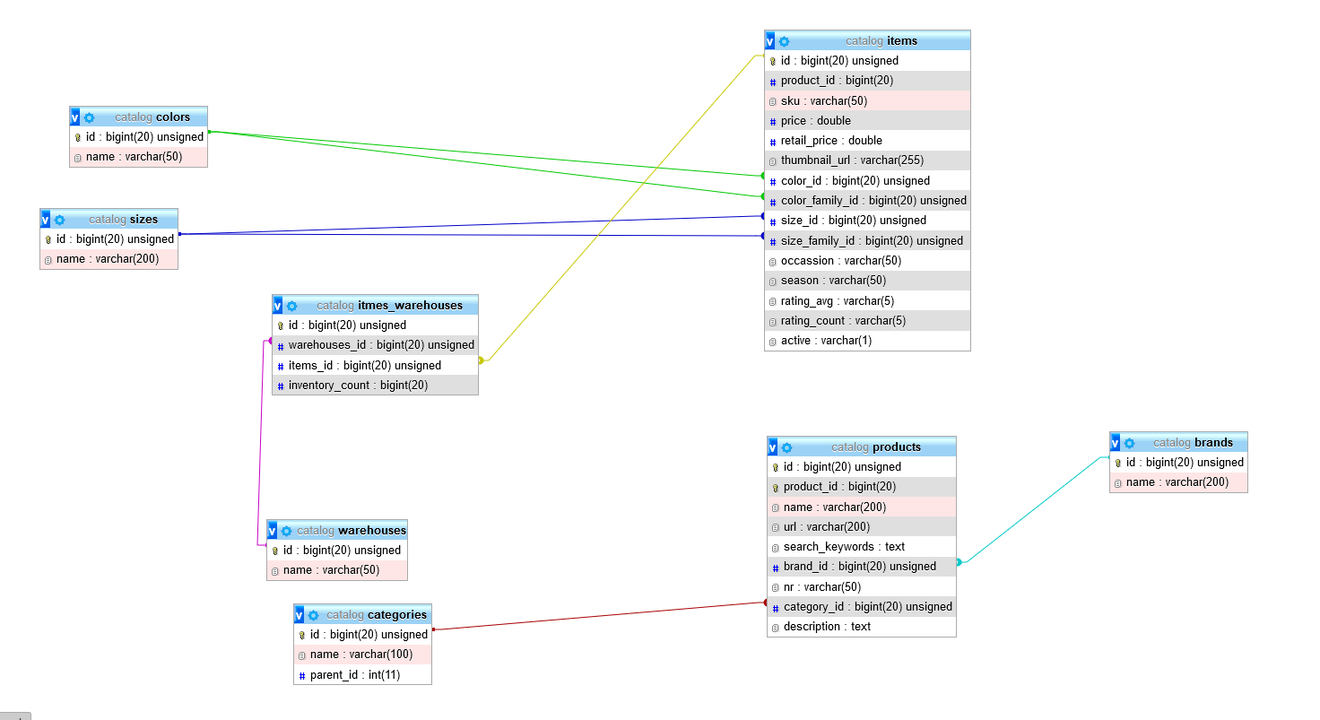Image resolution: width=1320 pixels, height=720 pixels.
Task: Click numeric icon beside categories parent_id
Action: (302, 675)
